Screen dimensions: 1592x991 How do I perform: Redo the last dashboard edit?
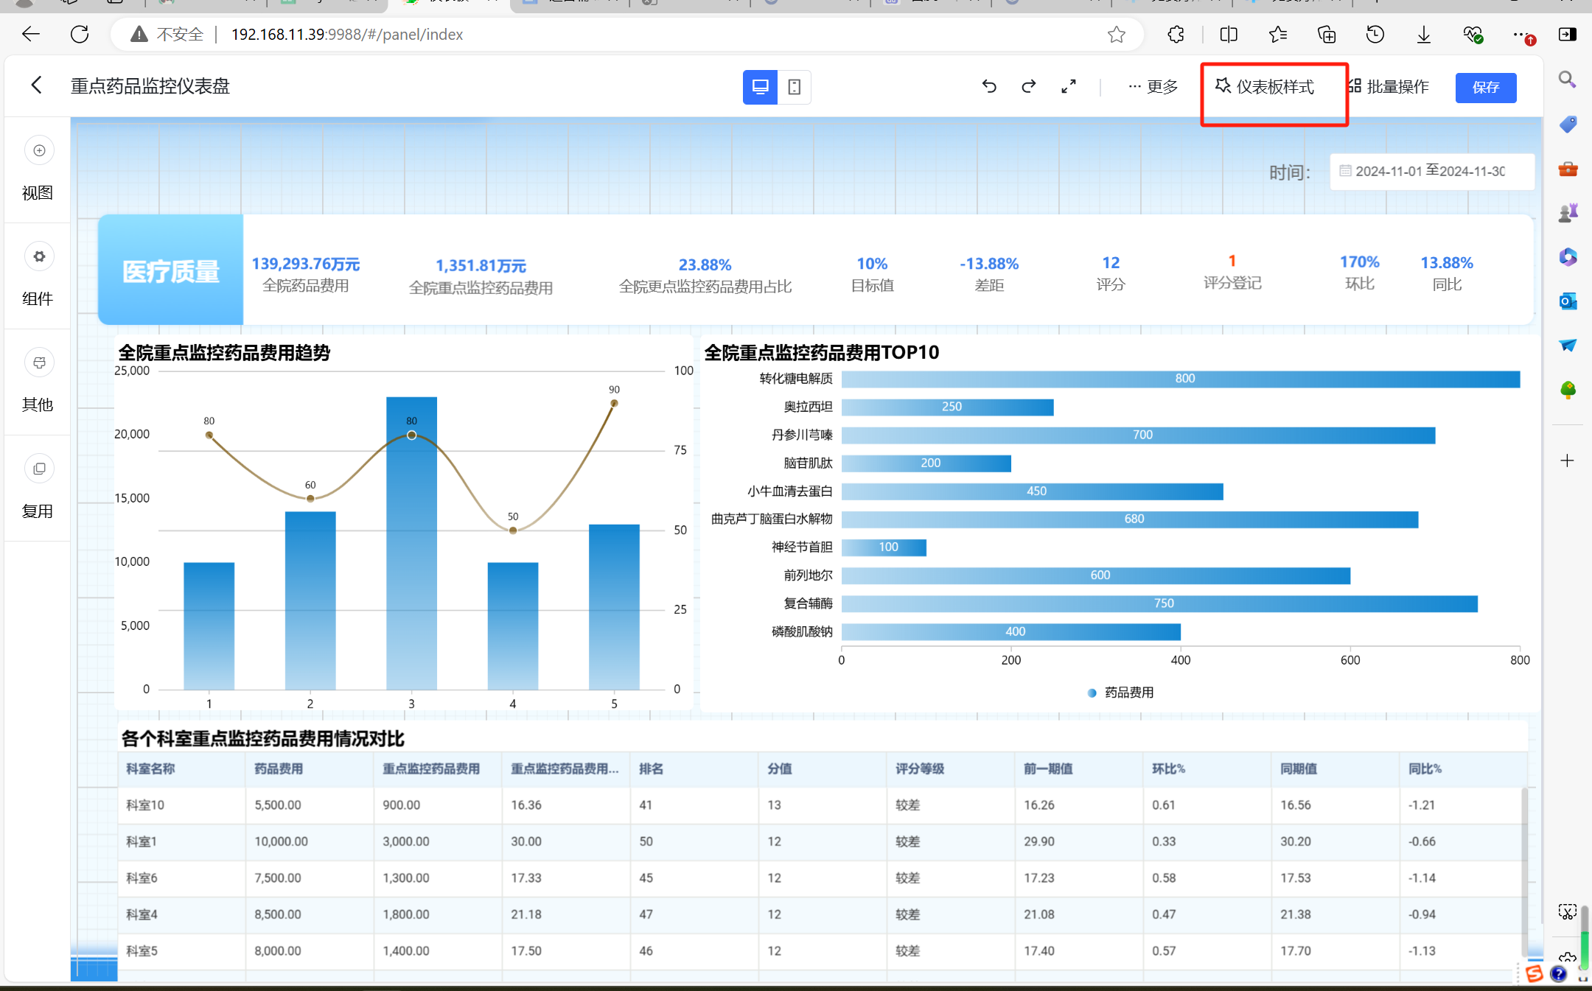pos(1029,86)
